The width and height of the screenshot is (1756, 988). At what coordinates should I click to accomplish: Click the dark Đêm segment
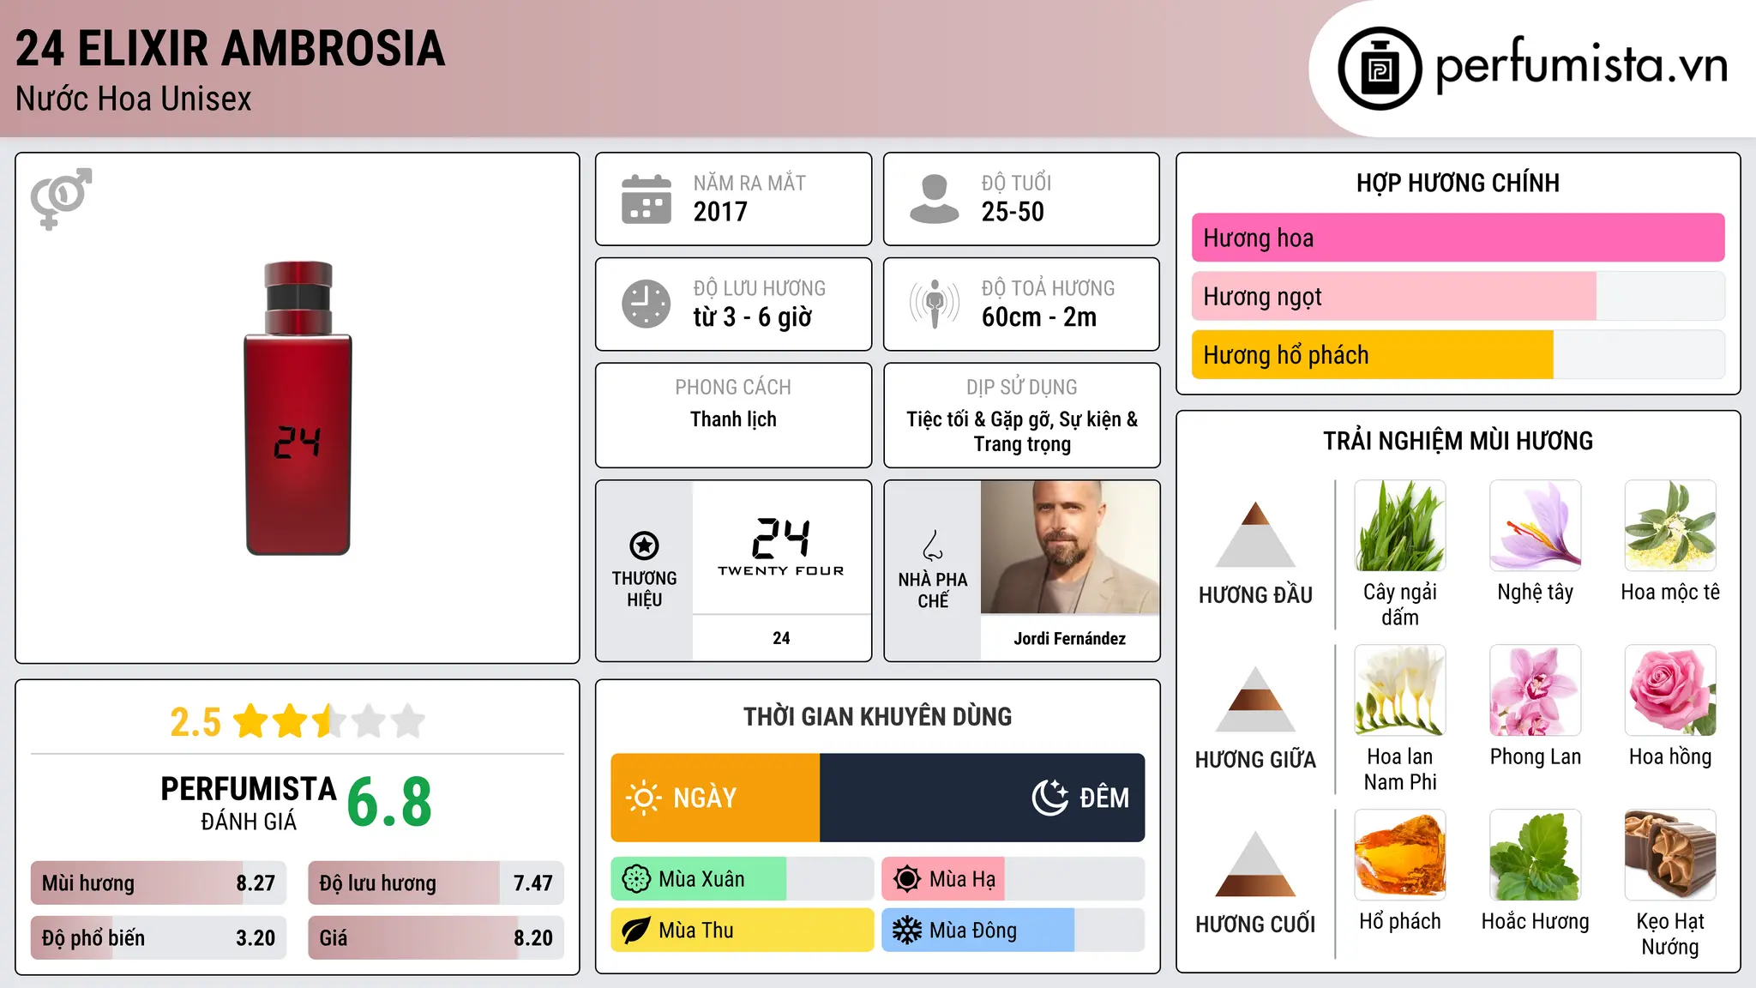(x=983, y=798)
